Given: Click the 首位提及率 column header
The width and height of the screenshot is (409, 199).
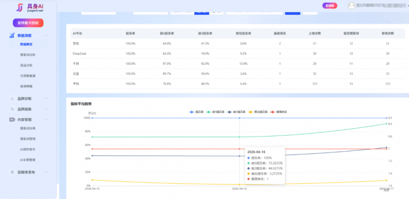Looking at the screenshot, I should tap(243, 33).
